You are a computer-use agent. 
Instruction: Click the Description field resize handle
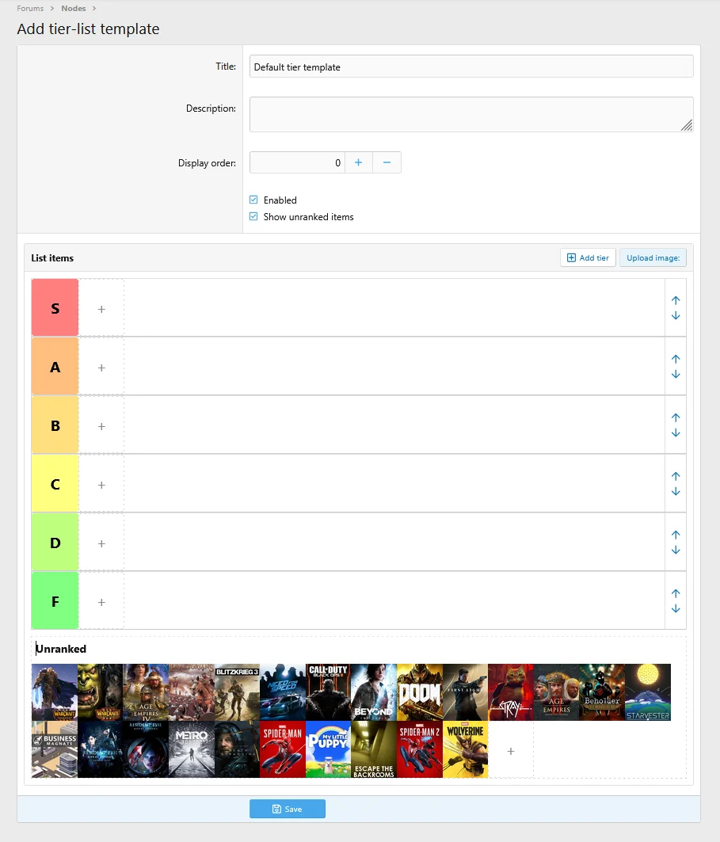pyautogui.click(x=687, y=125)
